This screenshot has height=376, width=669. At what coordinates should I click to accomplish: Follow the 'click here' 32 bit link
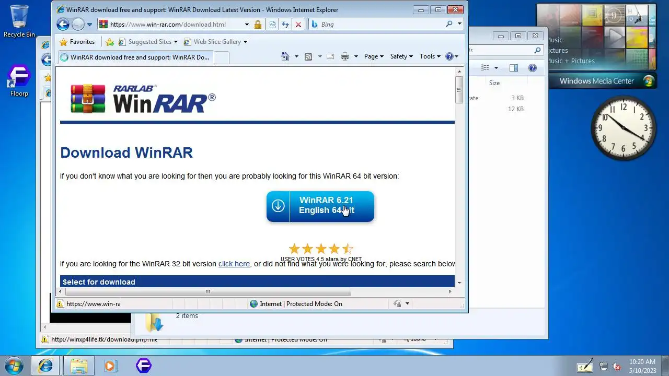(234, 264)
